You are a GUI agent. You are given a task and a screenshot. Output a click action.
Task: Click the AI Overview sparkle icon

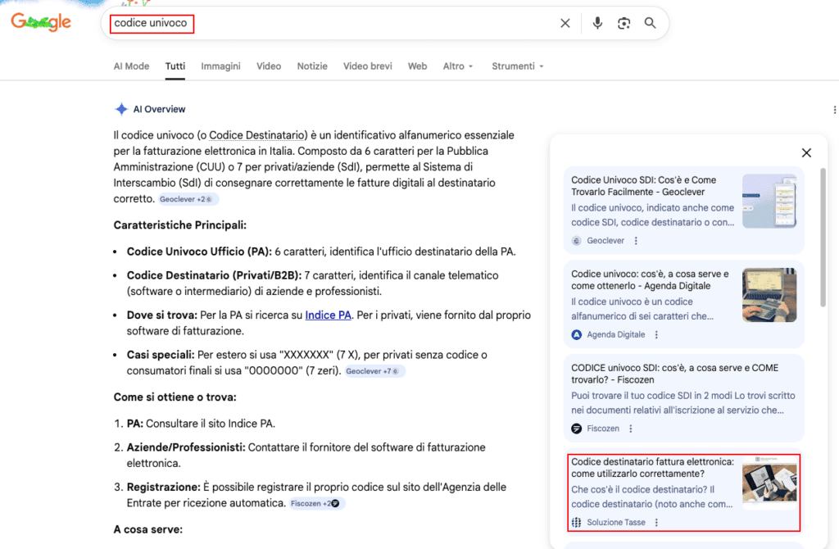tap(122, 108)
